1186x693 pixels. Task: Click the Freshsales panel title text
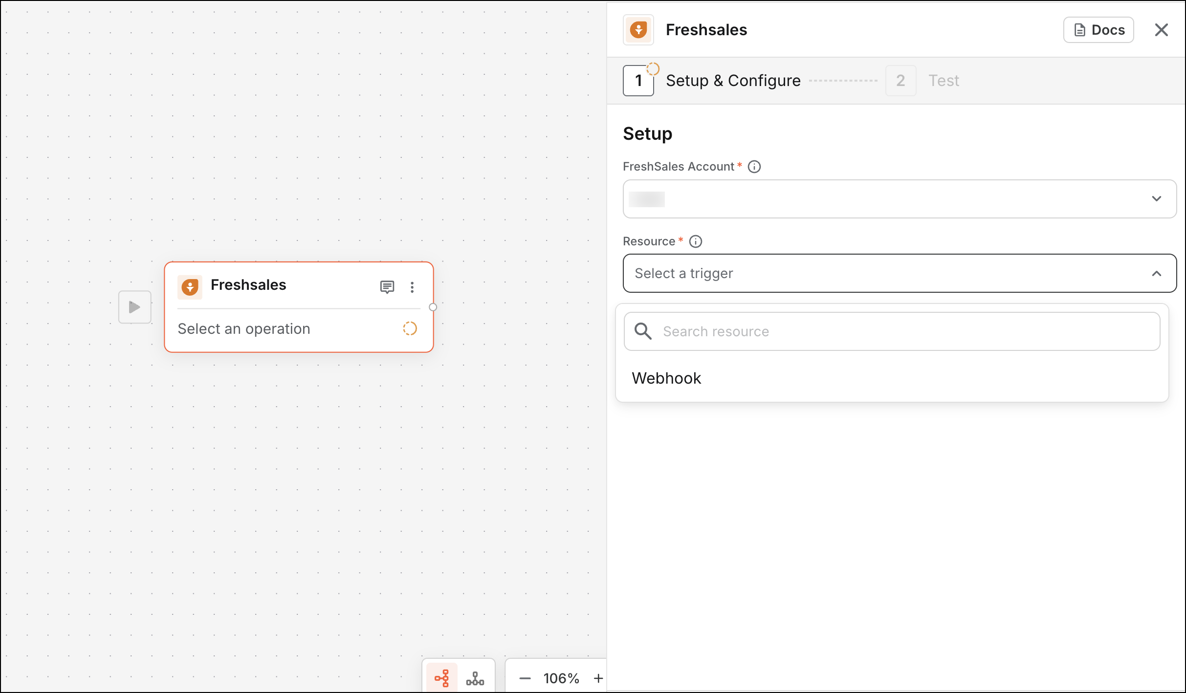(706, 30)
